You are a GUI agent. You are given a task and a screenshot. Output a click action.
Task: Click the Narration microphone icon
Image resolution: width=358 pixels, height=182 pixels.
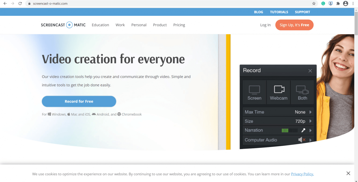coord(303,130)
